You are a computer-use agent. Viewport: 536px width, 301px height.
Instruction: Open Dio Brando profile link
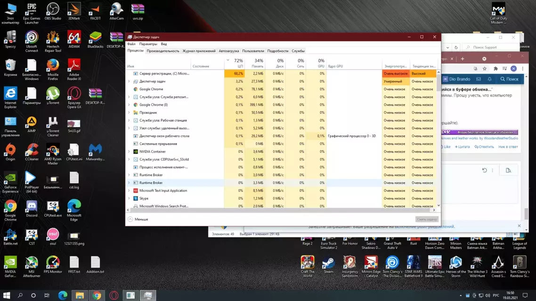pos(456,79)
